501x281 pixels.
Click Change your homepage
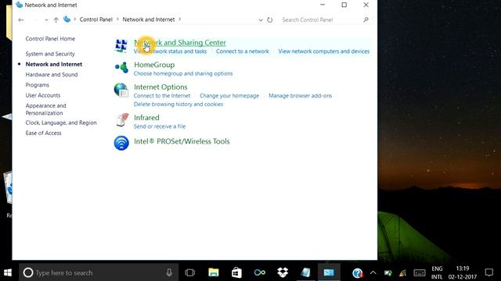coord(229,95)
